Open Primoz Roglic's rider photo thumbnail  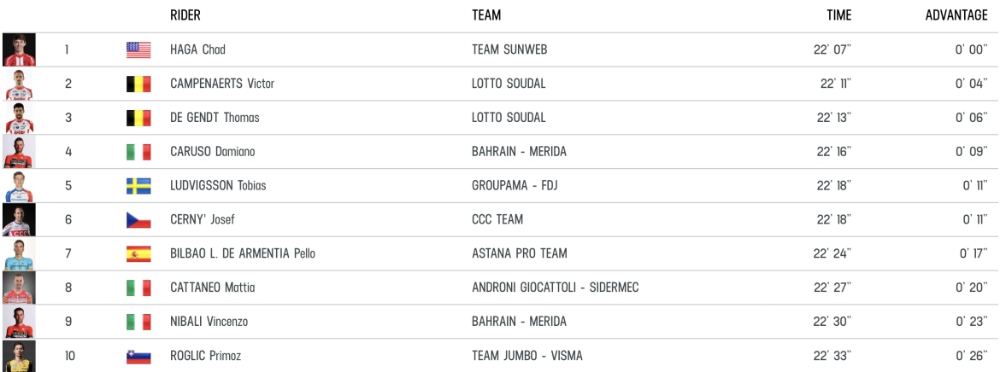click(18, 356)
